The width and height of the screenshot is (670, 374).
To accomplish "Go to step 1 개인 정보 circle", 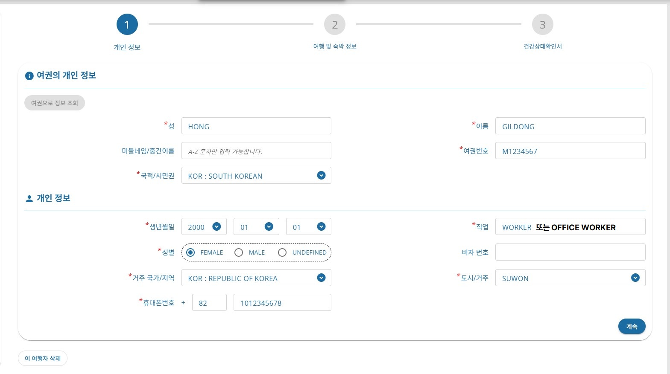I will pyautogui.click(x=127, y=25).
